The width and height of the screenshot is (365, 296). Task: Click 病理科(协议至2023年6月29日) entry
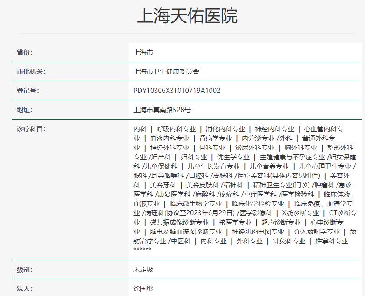point(190,213)
